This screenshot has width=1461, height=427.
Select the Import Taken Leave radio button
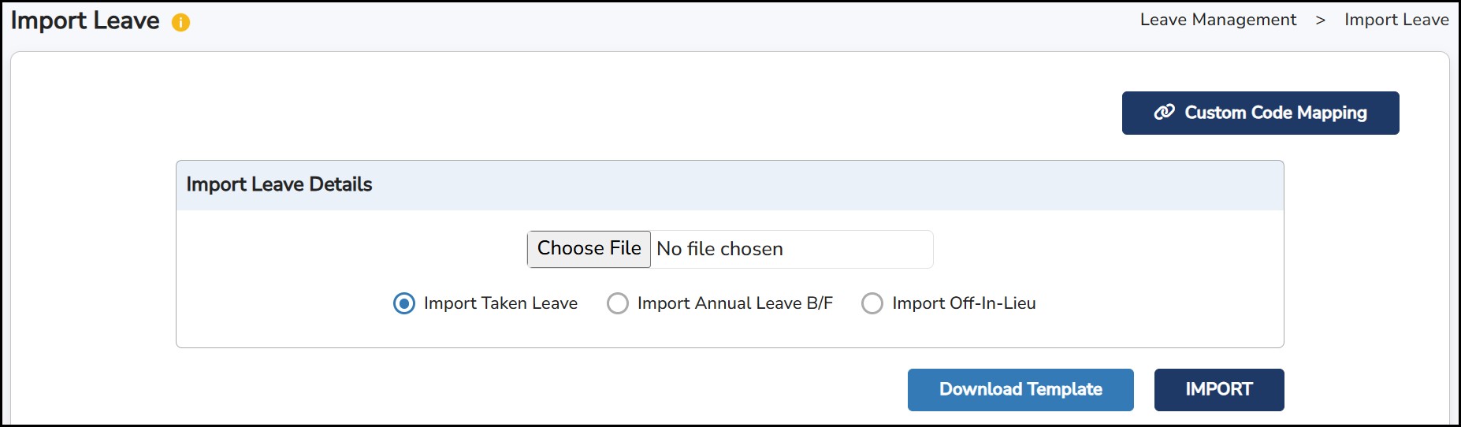pos(404,303)
